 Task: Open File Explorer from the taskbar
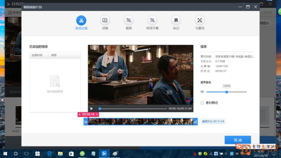point(60,154)
